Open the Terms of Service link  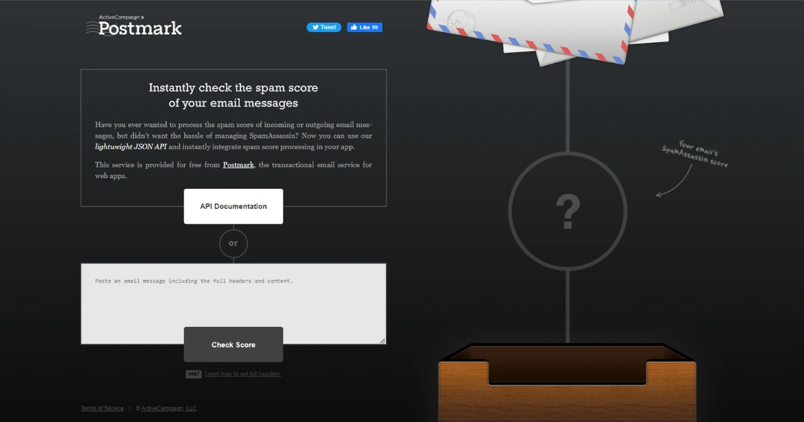point(103,409)
